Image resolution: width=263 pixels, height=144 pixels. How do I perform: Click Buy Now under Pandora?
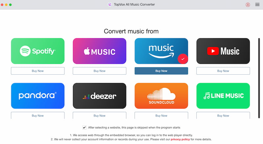pos(38,116)
